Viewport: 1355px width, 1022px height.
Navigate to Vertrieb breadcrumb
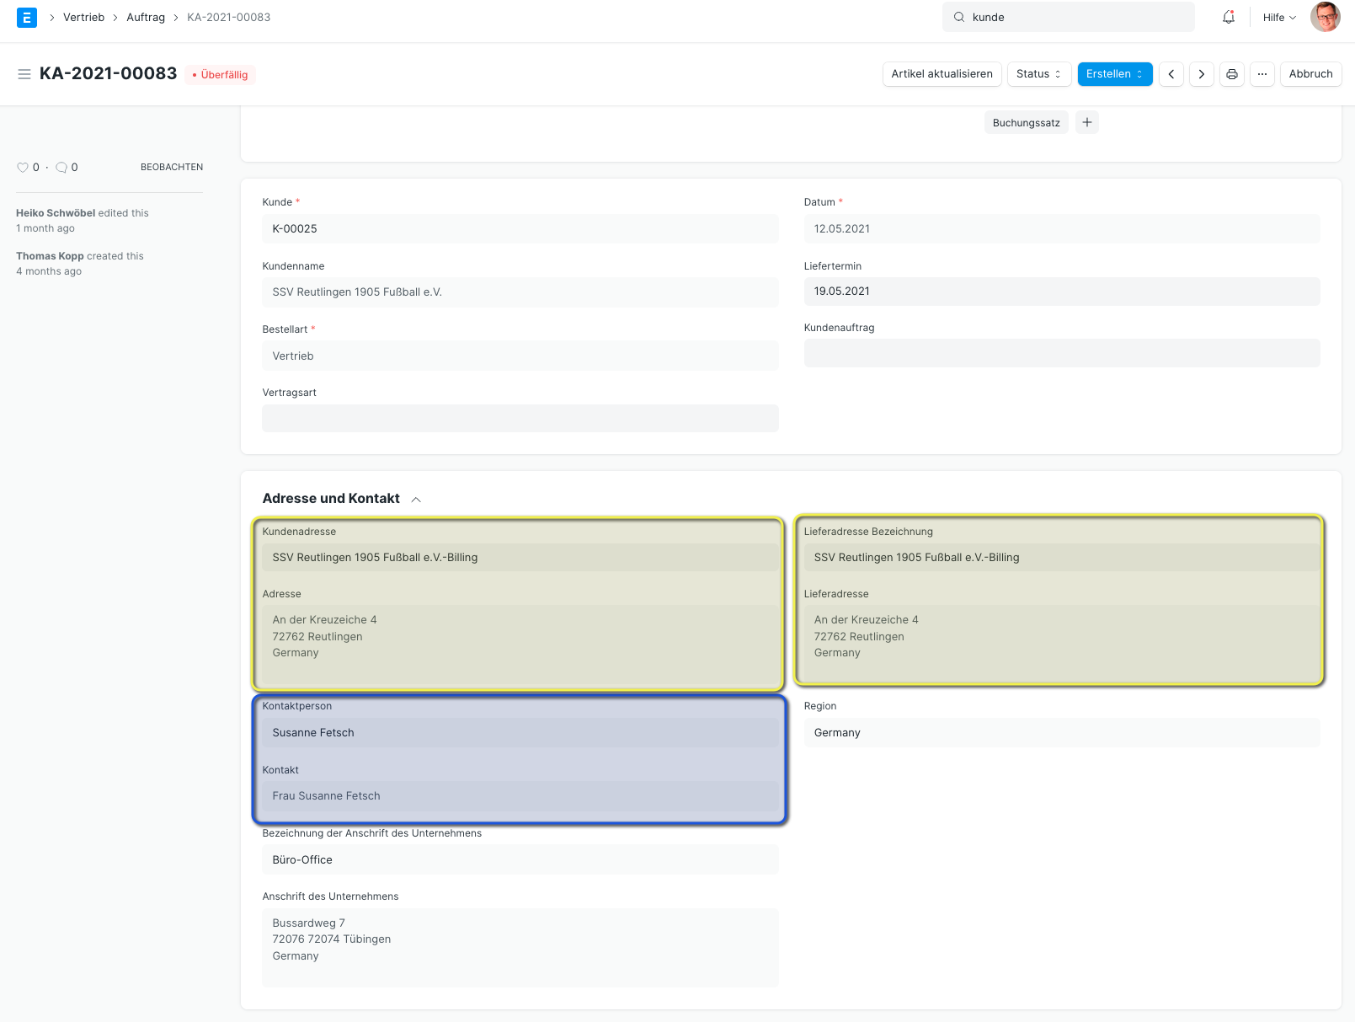point(83,17)
